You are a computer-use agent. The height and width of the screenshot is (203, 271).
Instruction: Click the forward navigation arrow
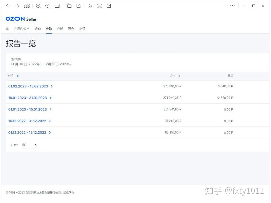tap(17, 6)
